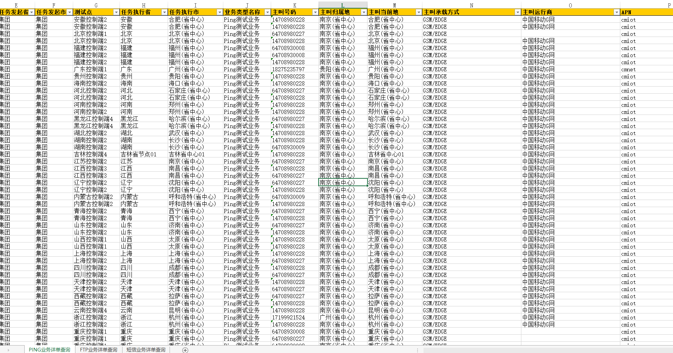Select column K header
Screen dimensions: 673x353
point(295,5)
